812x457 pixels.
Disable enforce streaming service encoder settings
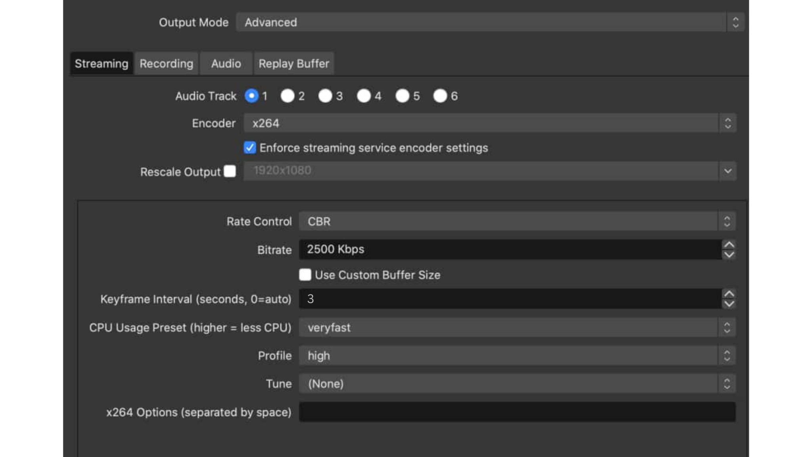[x=249, y=147]
